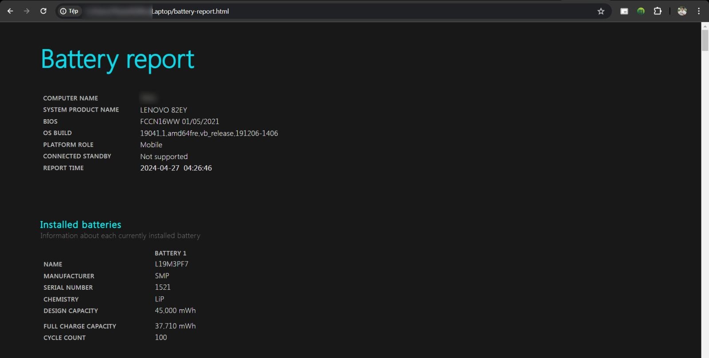The width and height of the screenshot is (709, 358).
Task: Click the vertical scrollbar thumb
Action: point(705,40)
